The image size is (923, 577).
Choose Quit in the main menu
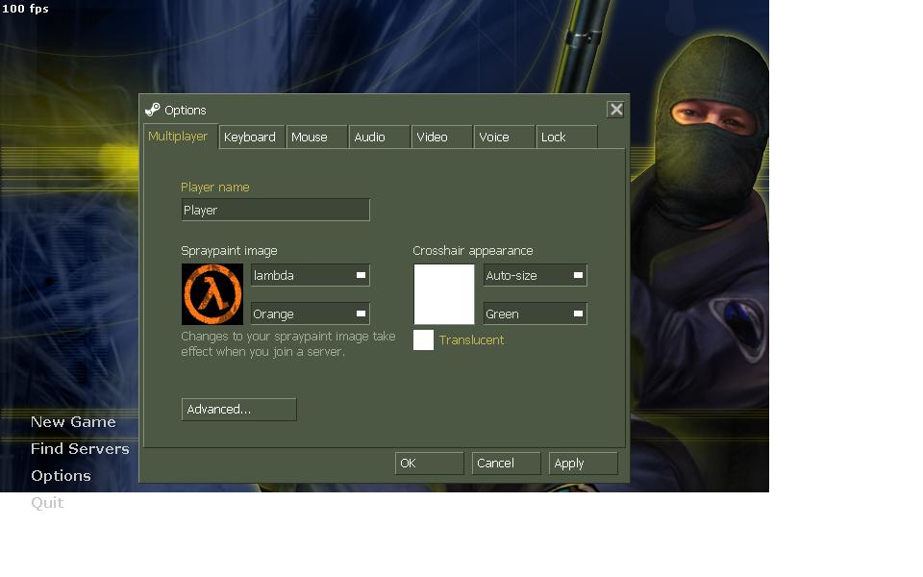click(47, 502)
